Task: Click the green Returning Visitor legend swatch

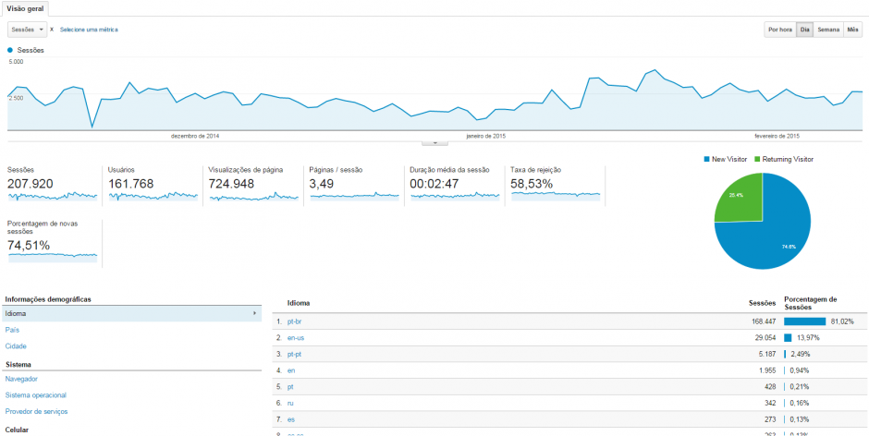Action: coord(758,159)
